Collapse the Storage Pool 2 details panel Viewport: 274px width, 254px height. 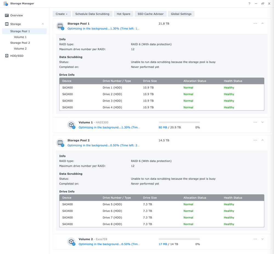tap(262, 140)
